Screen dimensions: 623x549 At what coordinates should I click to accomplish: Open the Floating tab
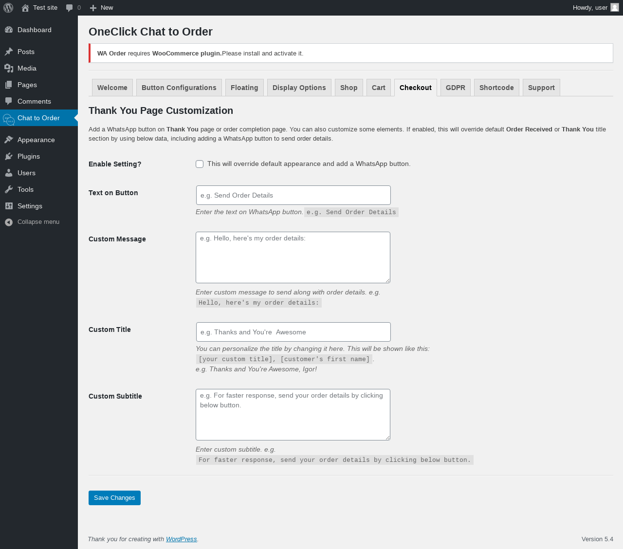pos(244,88)
